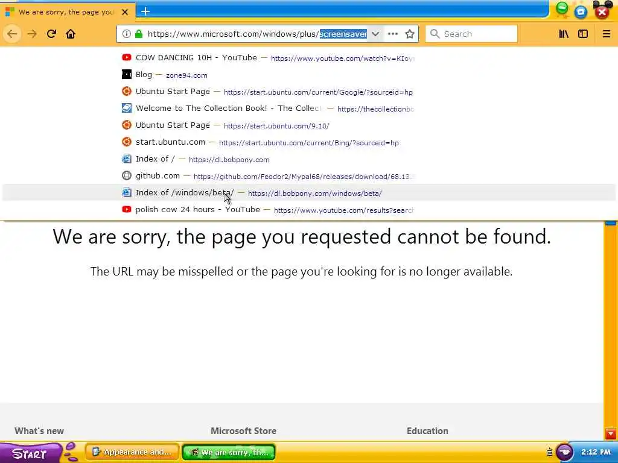
Task: Click the 'Education' footer heading
Action: coord(427,430)
